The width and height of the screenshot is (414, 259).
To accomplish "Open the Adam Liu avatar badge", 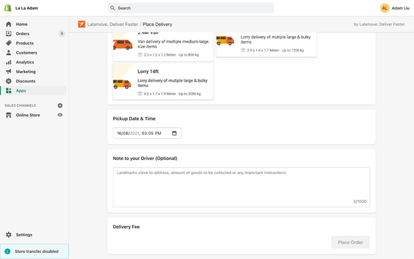I will (x=385, y=8).
